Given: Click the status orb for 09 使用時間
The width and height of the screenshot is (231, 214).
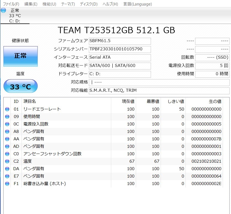Looking at the screenshot, I should pyautogui.click(x=7, y=117).
